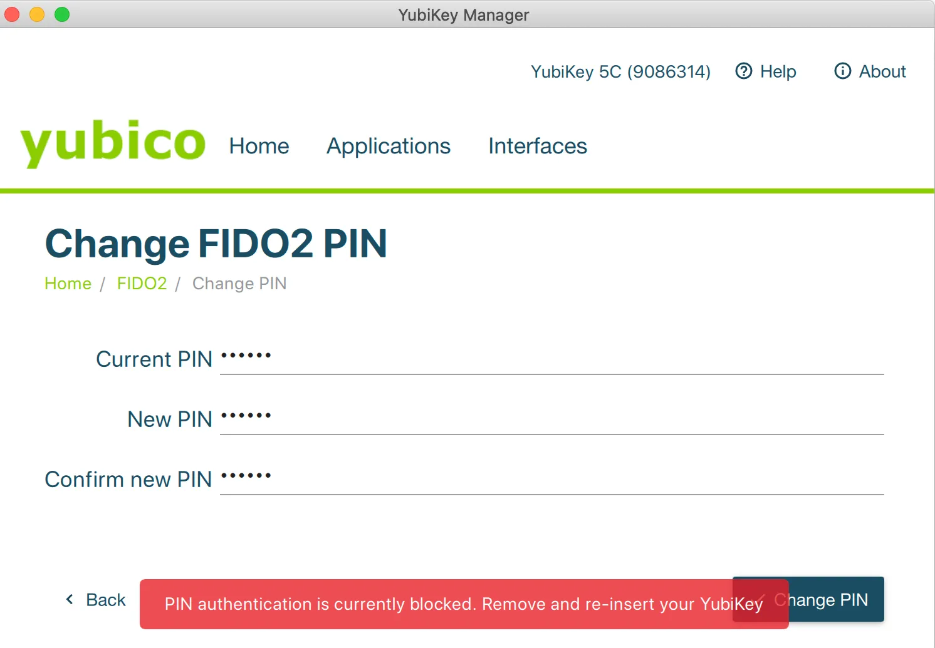
Task: Close the YubiKey Manager window
Action: 12,14
